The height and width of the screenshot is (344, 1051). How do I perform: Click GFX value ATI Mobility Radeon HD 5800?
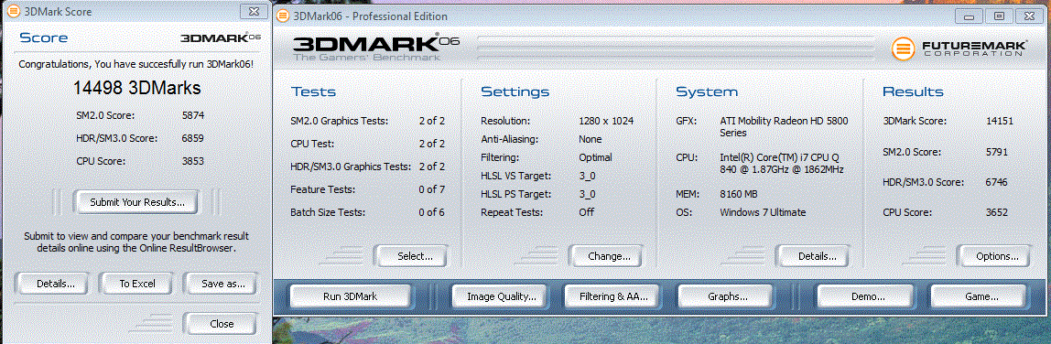coord(785,126)
